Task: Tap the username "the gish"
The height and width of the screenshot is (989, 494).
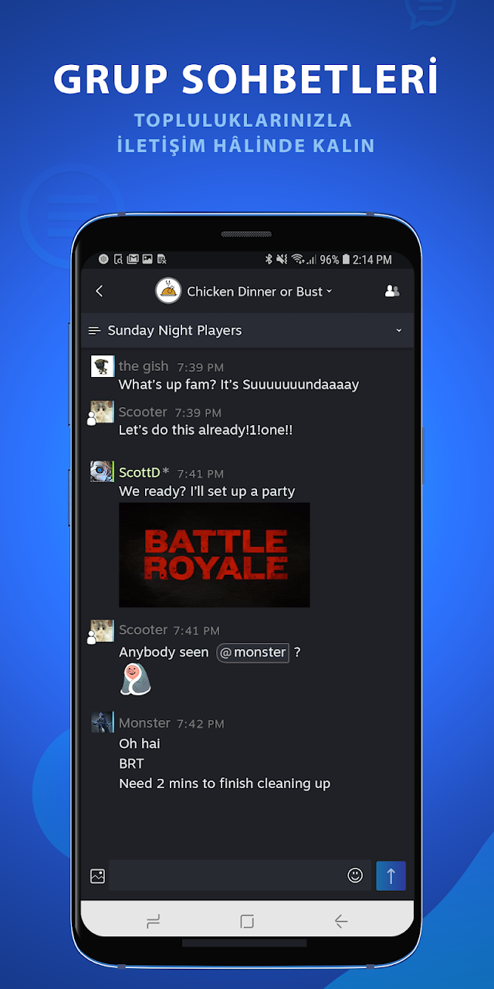Action: click(144, 366)
